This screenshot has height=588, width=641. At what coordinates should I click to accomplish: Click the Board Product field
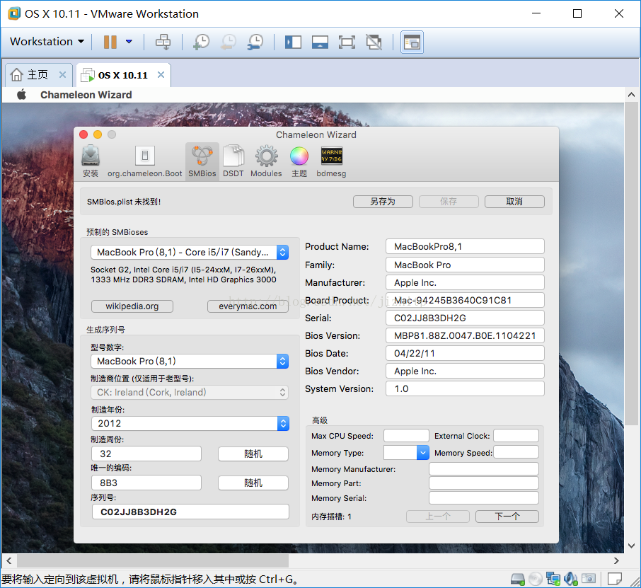[x=465, y=300]
